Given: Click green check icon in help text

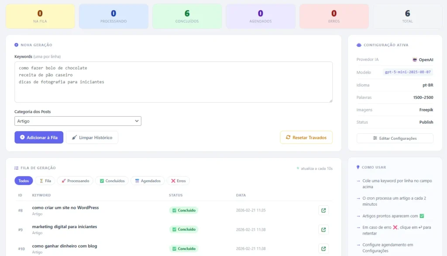Looking at the screenshot, I should click(x=422, y=216).
